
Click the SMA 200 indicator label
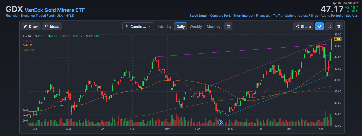point(28,50)
